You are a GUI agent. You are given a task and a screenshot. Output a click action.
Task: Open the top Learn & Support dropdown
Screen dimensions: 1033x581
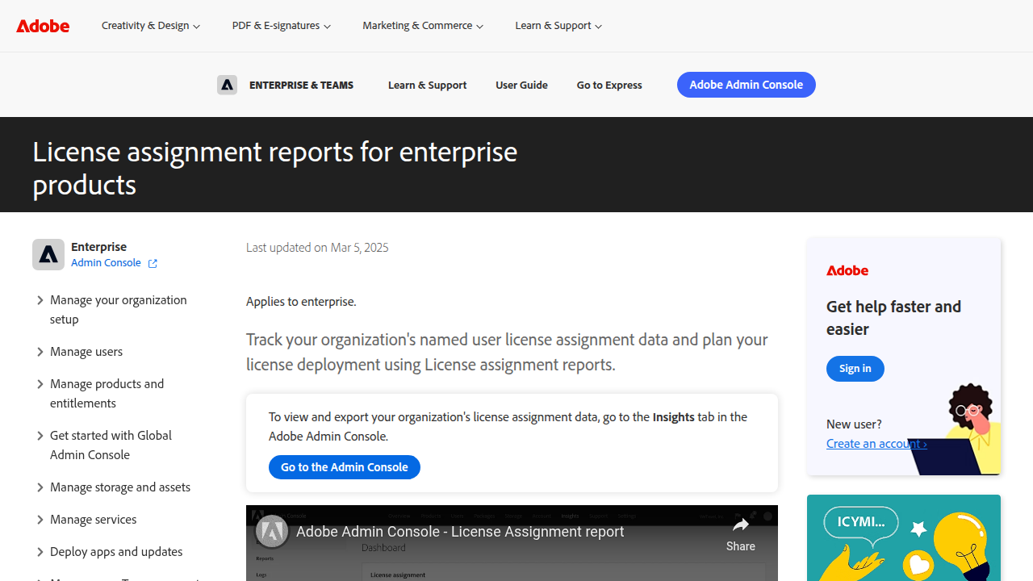[x=558, y=26]
